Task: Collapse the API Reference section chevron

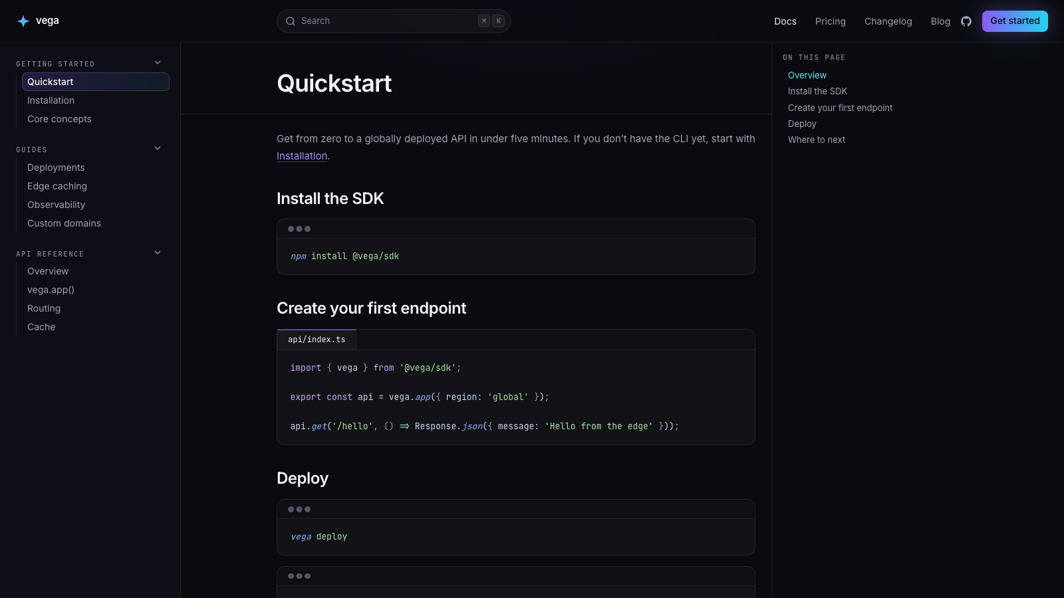Action: (x=158, y=252)
